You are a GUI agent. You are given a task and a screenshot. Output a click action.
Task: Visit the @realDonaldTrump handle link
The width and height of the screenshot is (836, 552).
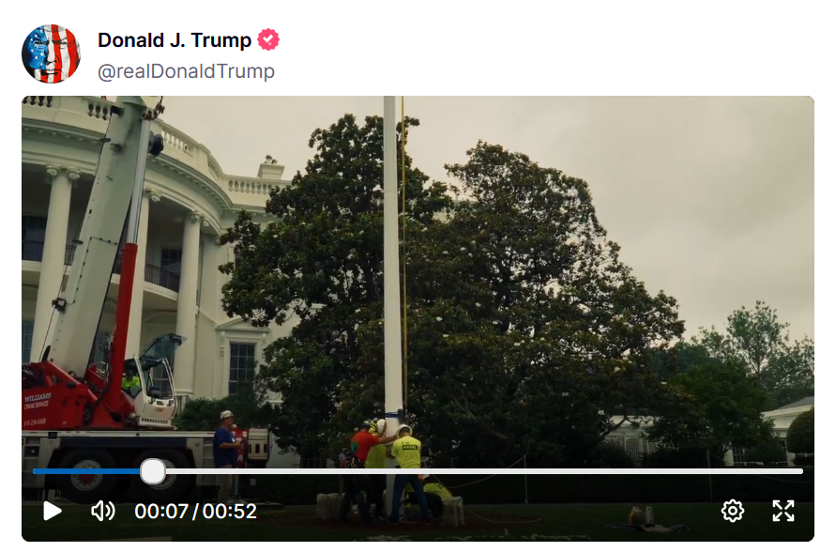pos(186,71)
